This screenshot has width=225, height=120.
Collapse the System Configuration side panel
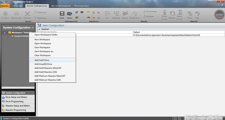32,27
